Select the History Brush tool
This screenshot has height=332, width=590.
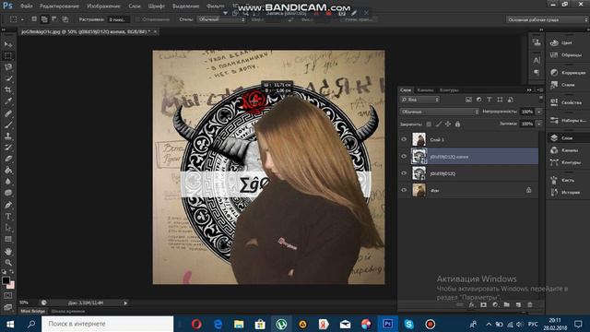click(8, 148)
